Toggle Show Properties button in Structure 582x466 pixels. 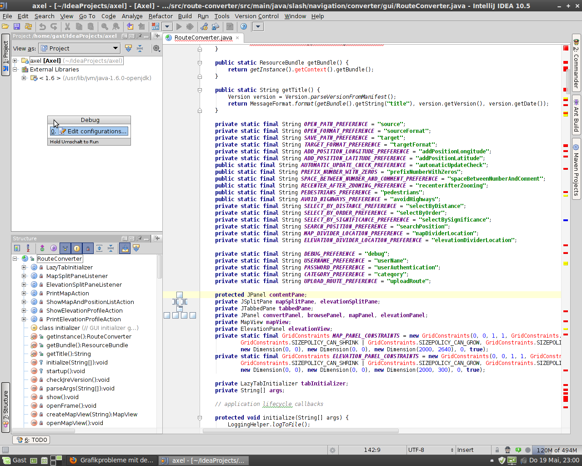[54, 248]
